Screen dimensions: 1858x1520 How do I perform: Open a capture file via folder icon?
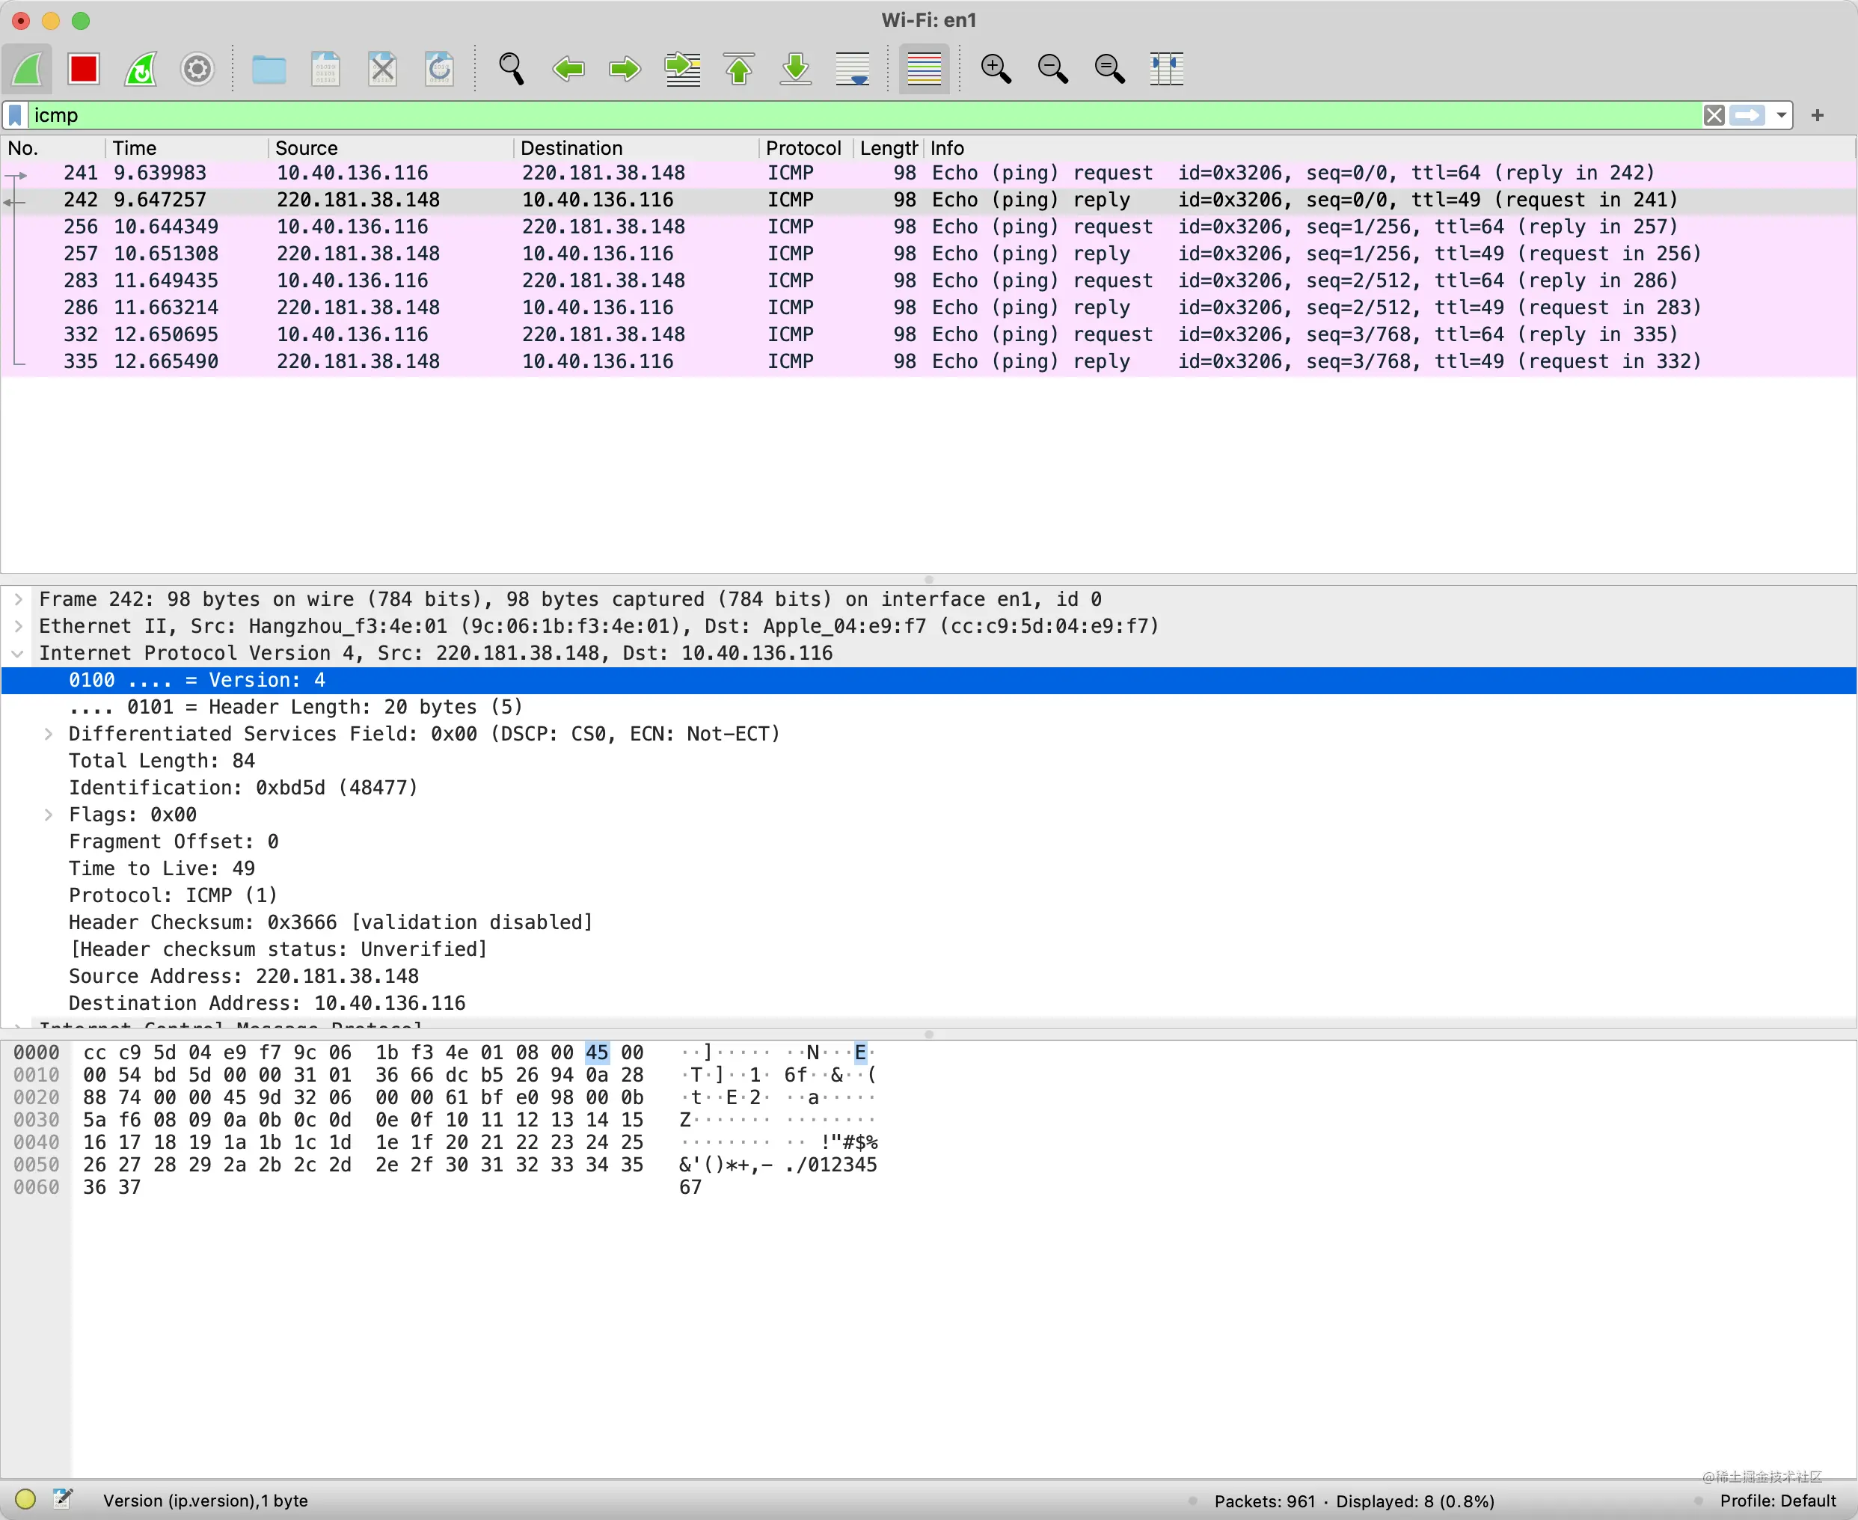tap(269, 68)
